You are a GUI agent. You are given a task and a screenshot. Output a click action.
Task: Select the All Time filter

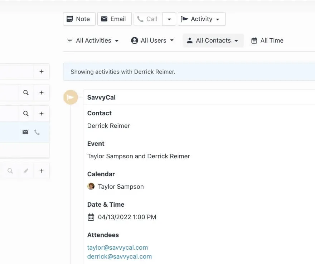(x=267, y=40)
